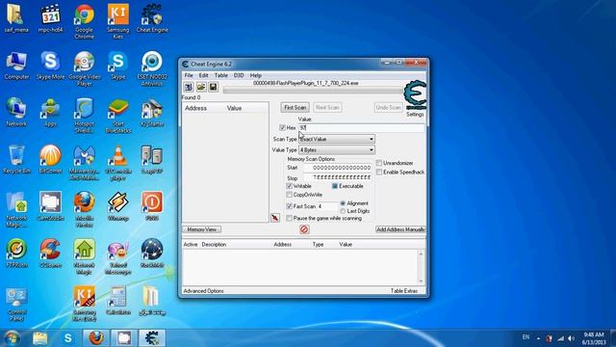Open the Malwarebytes Anti-Malware desktop icon
The image size is (616, 347).
pyautogui.click(x=84, y=163)
